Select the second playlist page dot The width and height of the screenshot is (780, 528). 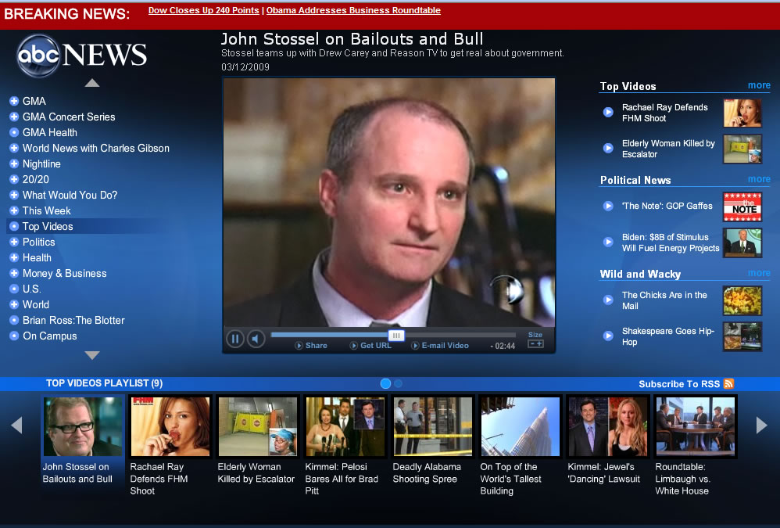coord(399,384)
